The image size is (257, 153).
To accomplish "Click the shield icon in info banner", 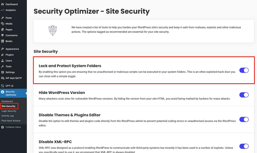I will (53, 30).
